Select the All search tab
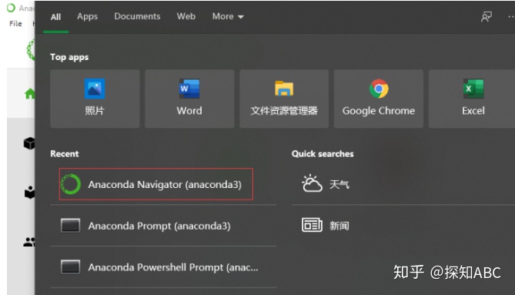The height and width of the screenshot is (295, 515). (56, 17)
